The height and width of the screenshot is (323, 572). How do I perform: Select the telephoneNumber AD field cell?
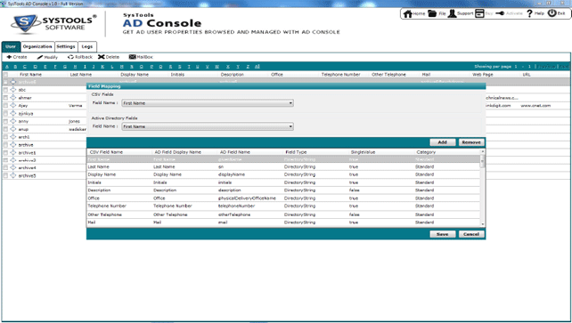236,206
